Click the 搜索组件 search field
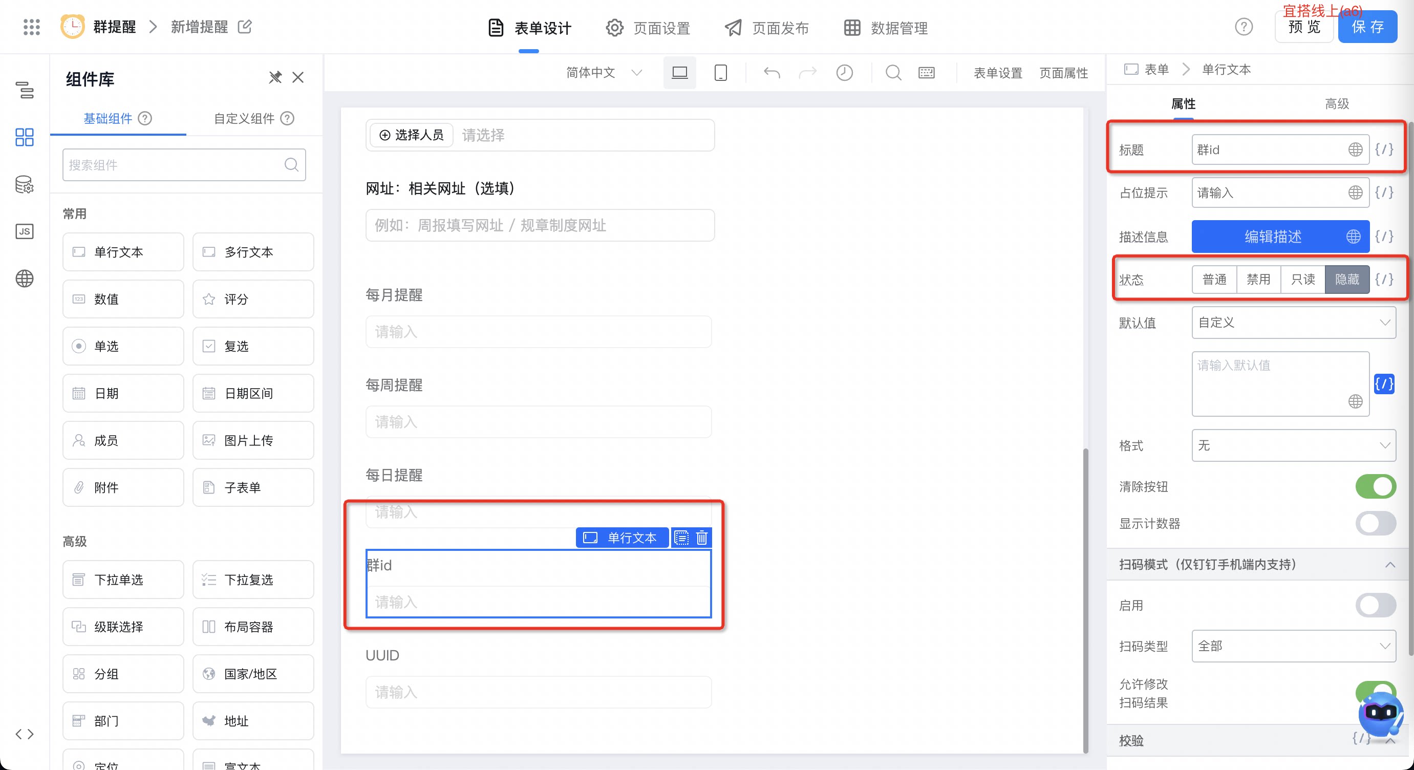The image size is (1414, 770). pos(184,165)
